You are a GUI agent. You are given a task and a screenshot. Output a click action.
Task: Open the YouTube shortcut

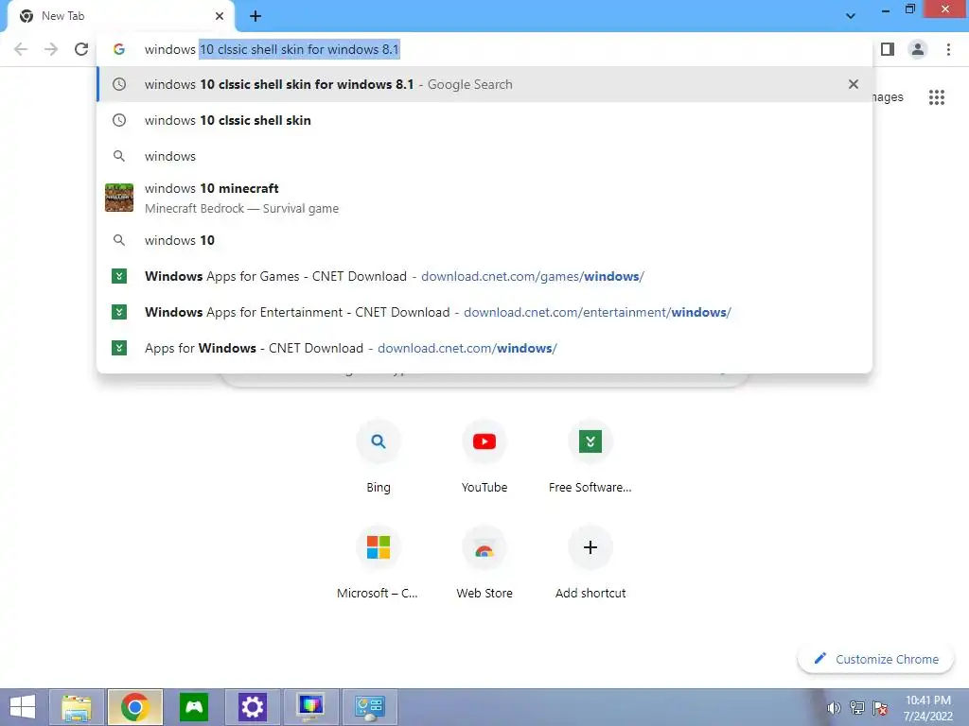tap(484, 457)
